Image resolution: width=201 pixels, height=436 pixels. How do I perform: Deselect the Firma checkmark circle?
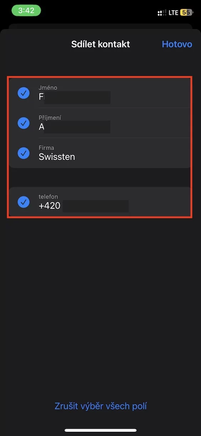(24, 153)
